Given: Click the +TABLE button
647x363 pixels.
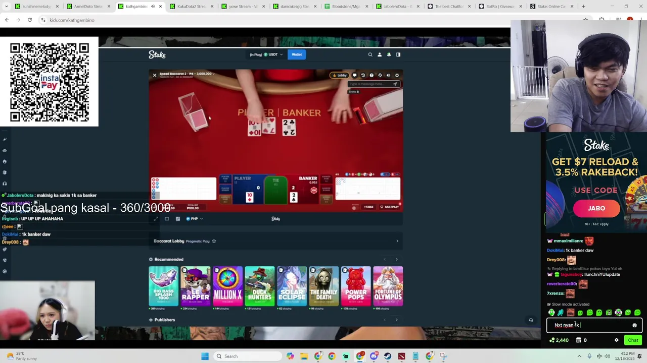Looking at the screenshot, I should coord(369,207).
